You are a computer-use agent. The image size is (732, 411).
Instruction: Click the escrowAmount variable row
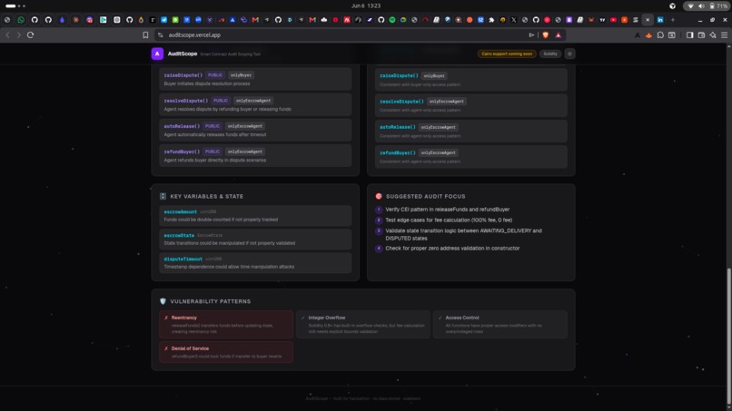click(255, 216)
